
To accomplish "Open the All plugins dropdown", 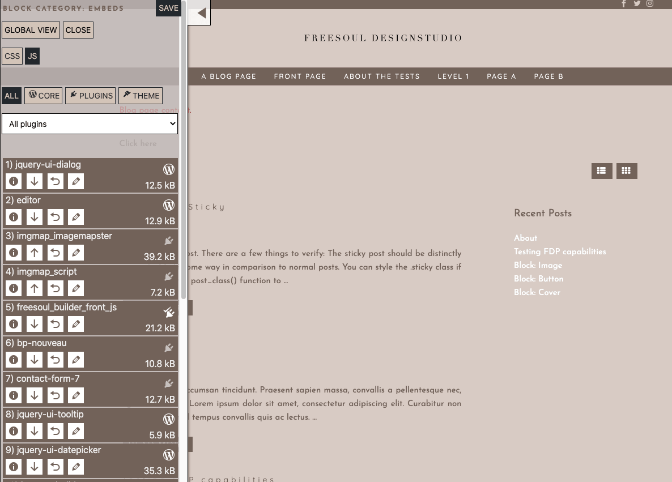I will coord(90,124).
